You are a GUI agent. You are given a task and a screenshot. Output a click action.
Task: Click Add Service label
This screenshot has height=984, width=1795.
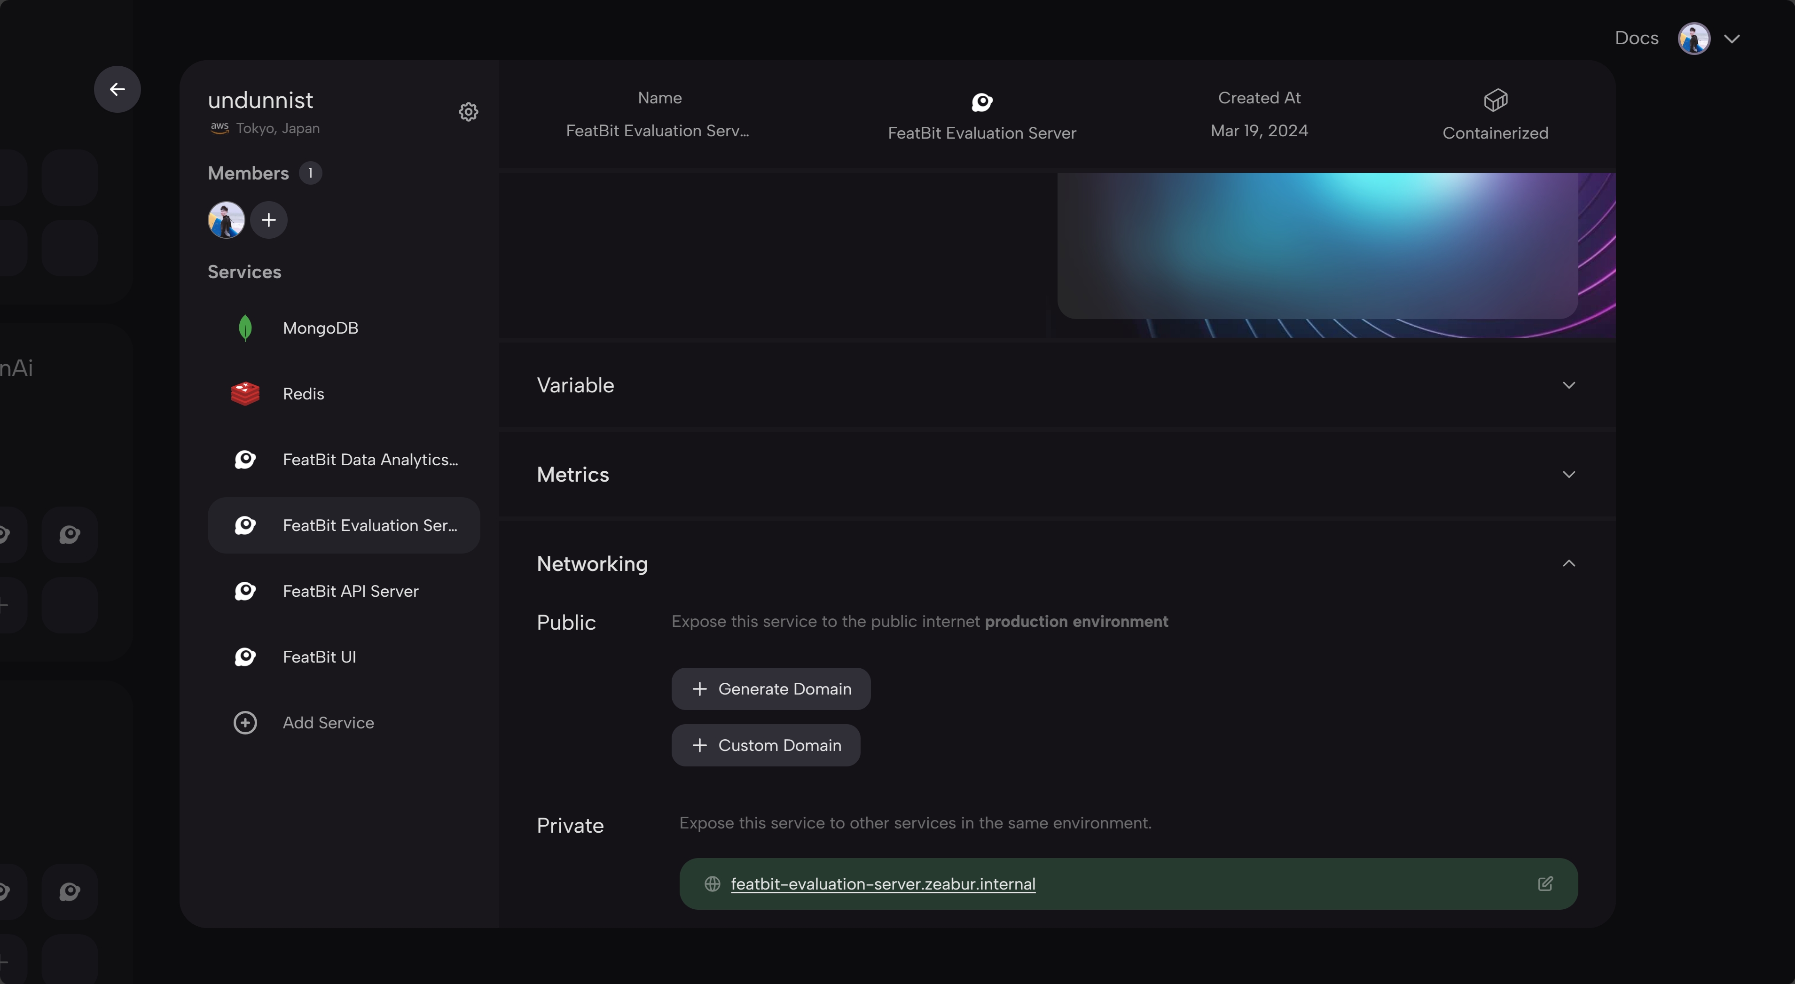pyautogui.click(x=328, y=723)
